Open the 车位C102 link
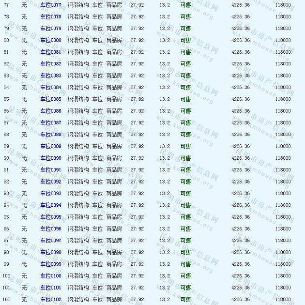Viewport: 305px width, 305px height. coord(51,299)
